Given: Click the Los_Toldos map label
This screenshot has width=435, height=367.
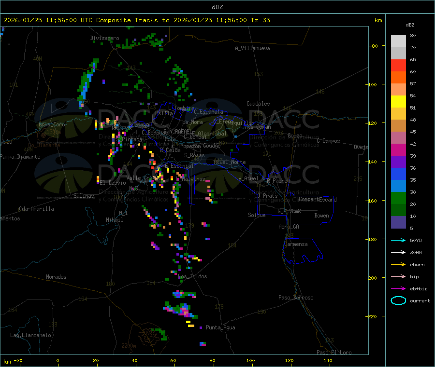Looking at the screenshot, I should [192, 276].
